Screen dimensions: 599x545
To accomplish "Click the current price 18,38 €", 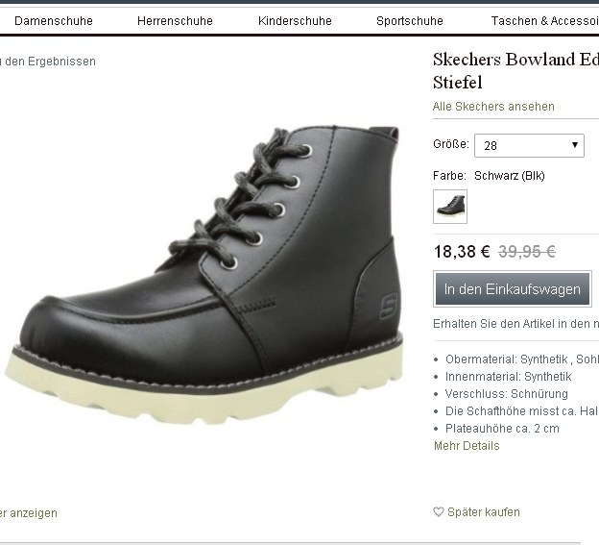I will click(462, 252).
